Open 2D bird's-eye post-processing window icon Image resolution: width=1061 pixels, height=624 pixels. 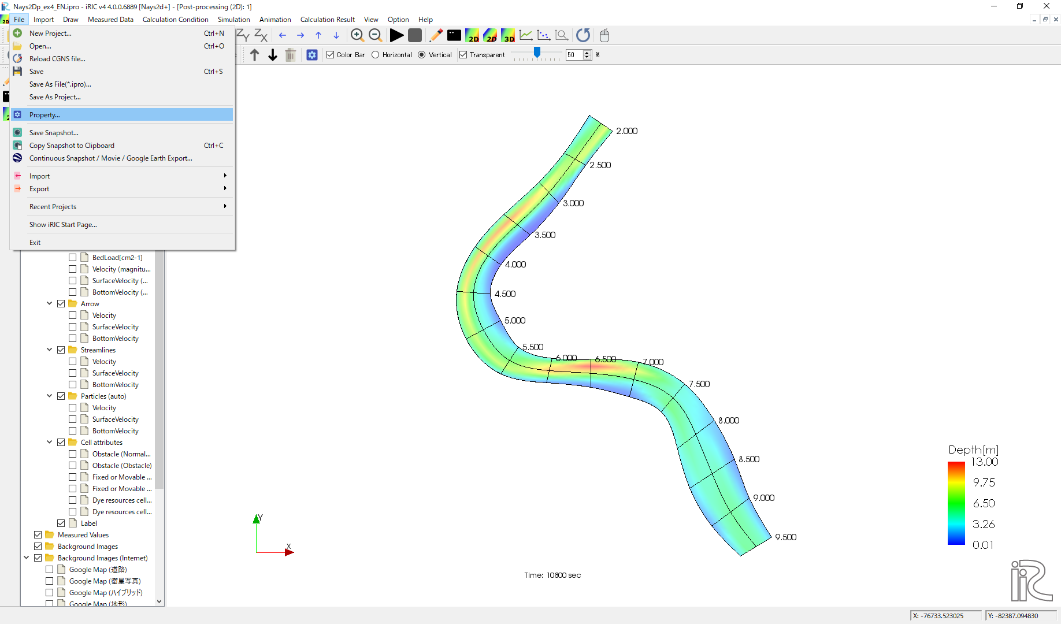(x=490, y=35)
